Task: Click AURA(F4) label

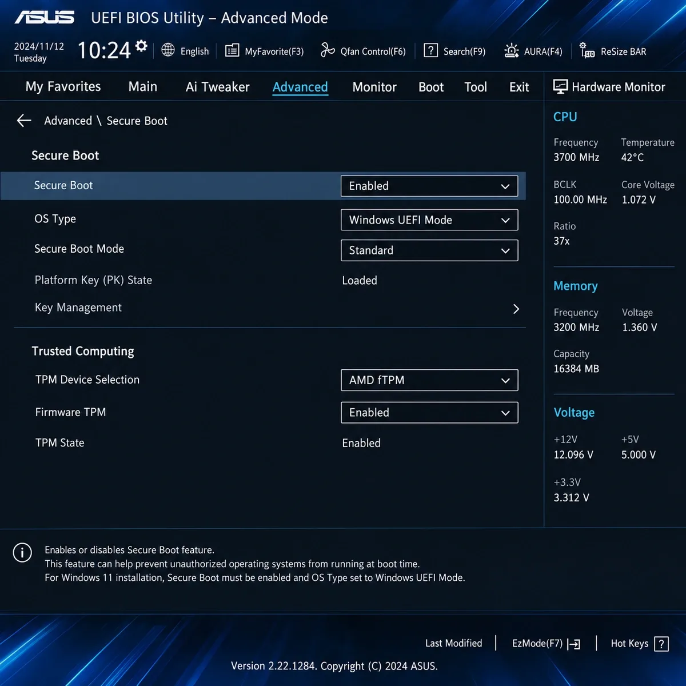Action: tap(543, 51)
